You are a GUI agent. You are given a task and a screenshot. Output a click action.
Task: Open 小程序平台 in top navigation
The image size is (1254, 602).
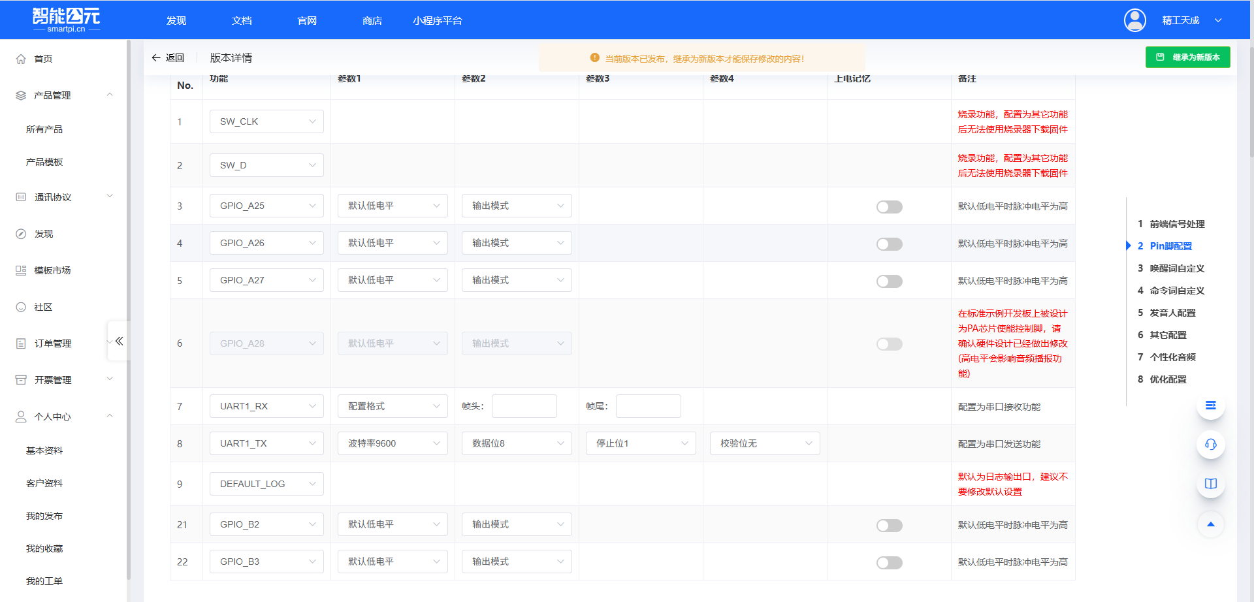437,21
